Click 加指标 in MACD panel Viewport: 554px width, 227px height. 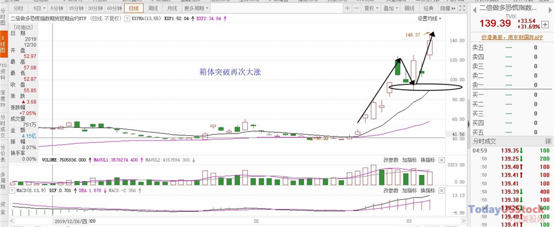(x=409, y=190)
